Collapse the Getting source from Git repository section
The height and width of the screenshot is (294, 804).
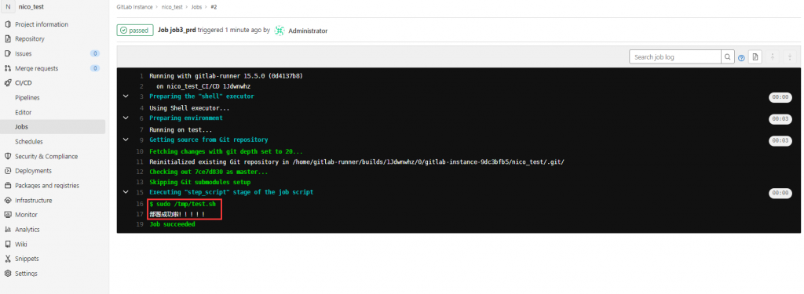126,140
